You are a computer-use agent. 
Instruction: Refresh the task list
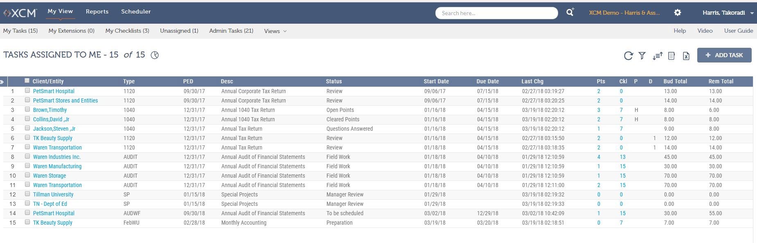(x=629, y=56)
